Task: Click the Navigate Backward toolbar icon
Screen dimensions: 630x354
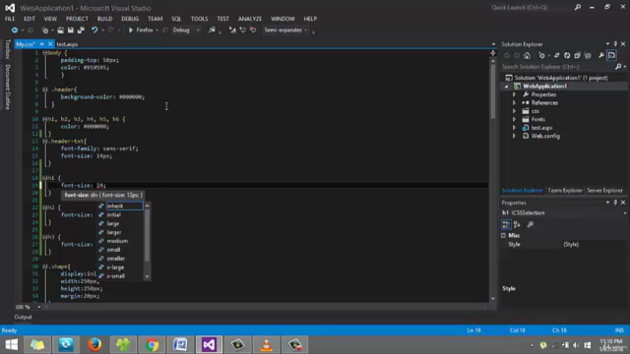Action: 15,30
